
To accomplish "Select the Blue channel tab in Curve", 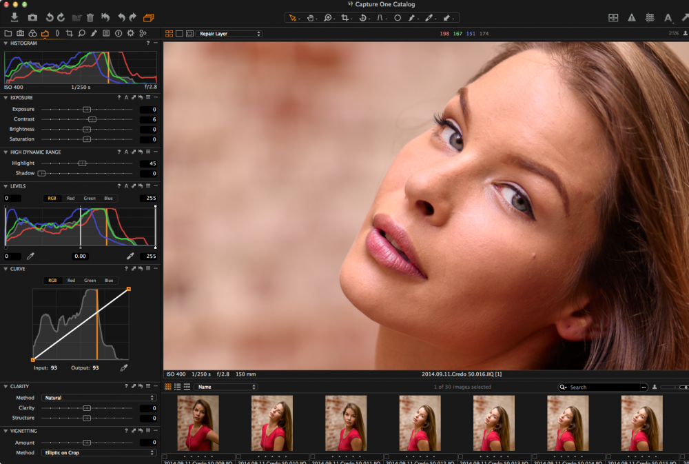I will 108,281.
